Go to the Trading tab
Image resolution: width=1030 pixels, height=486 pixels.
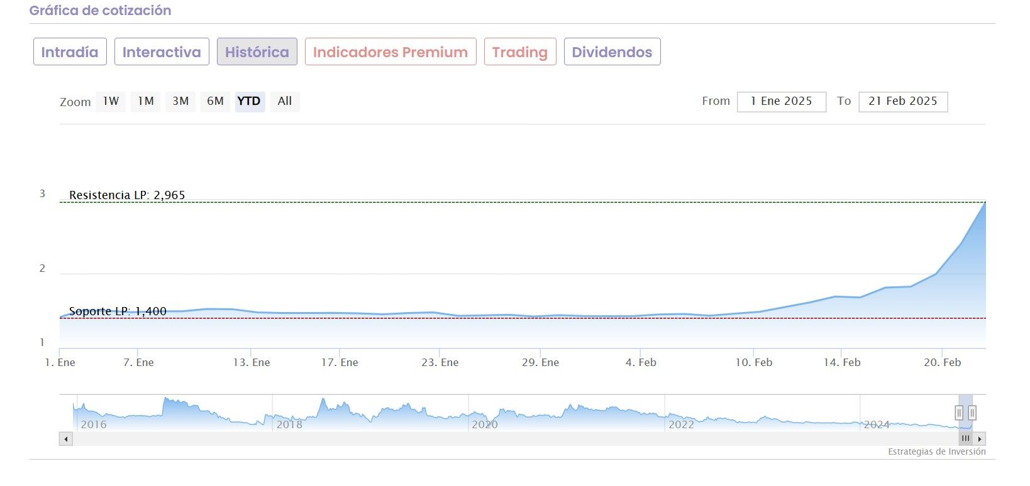520,52
